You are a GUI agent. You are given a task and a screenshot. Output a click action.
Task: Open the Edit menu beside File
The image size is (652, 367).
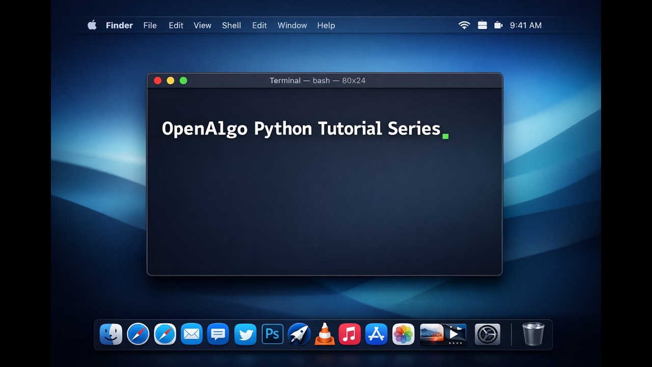(176, 25)
